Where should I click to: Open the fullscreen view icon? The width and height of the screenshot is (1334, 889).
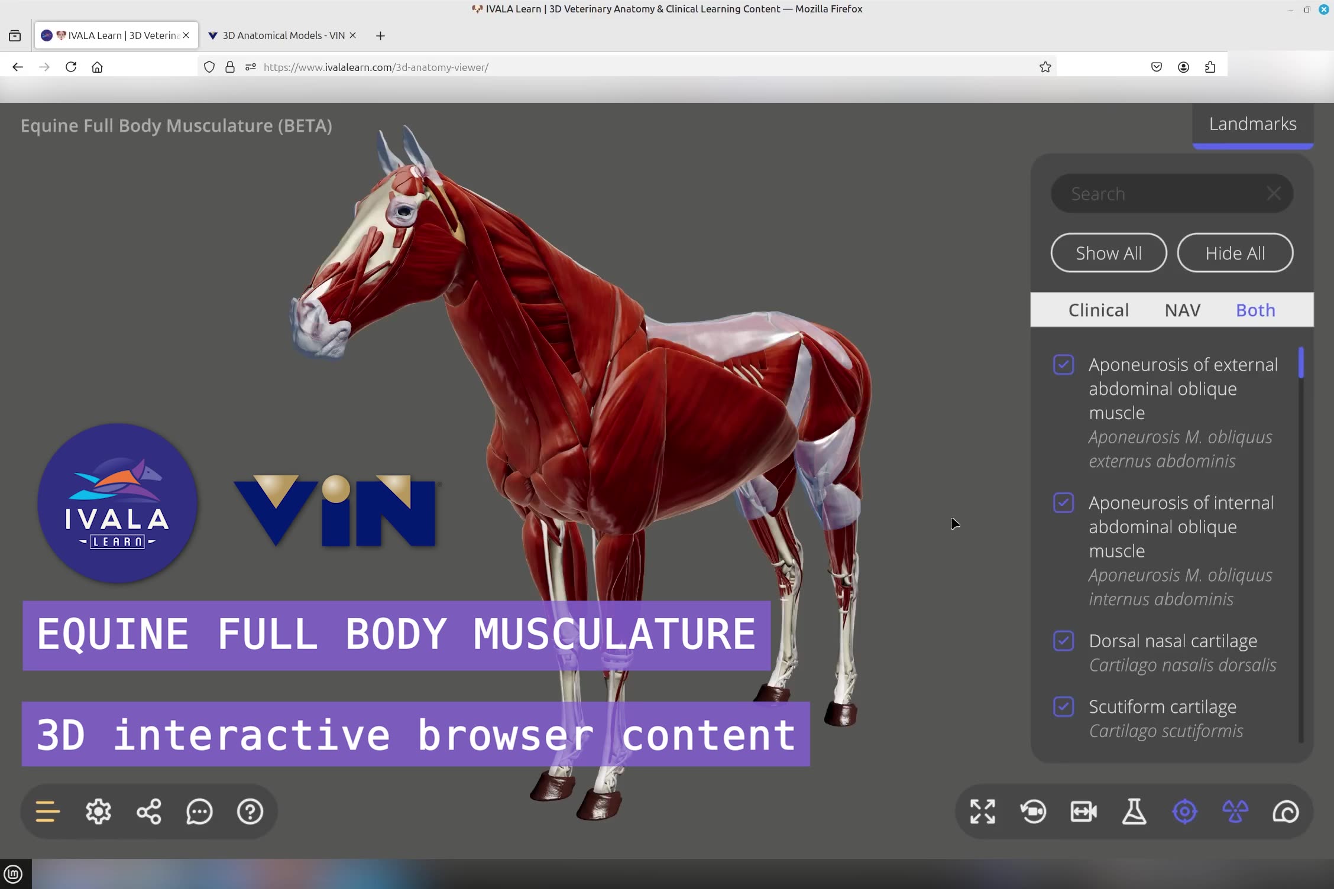point(982,811)
